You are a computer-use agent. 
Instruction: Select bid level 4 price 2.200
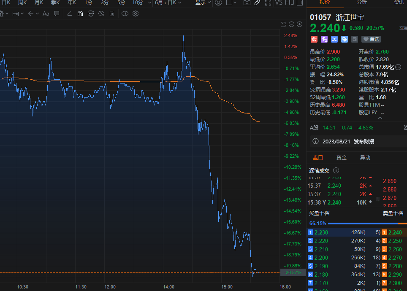(x=321, y=258)
